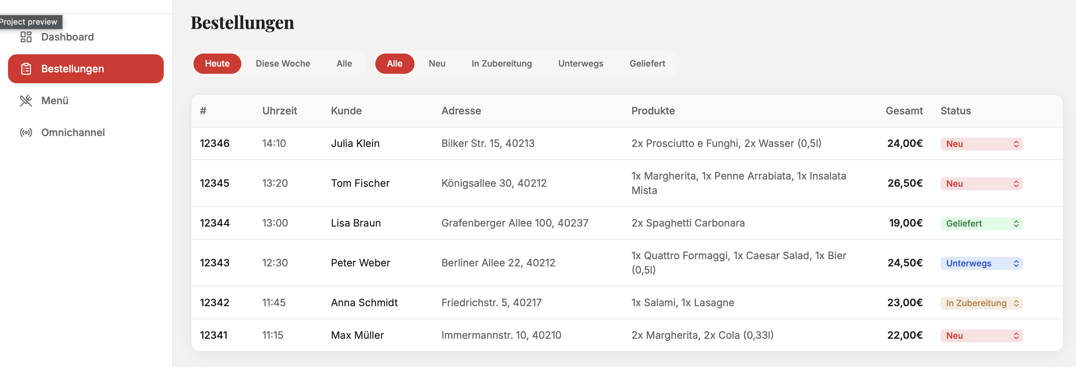Click the Bestellungen clipboard icon
The height and width of the screenshot is (367, 1076).
click(26, 68)
